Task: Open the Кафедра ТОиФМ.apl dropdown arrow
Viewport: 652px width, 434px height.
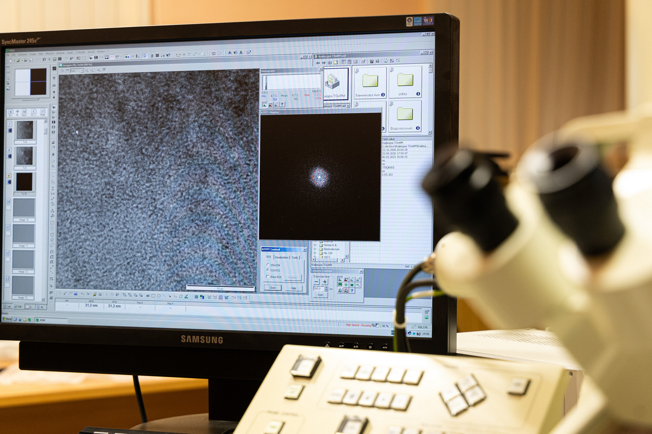Action: coord(348,106)
